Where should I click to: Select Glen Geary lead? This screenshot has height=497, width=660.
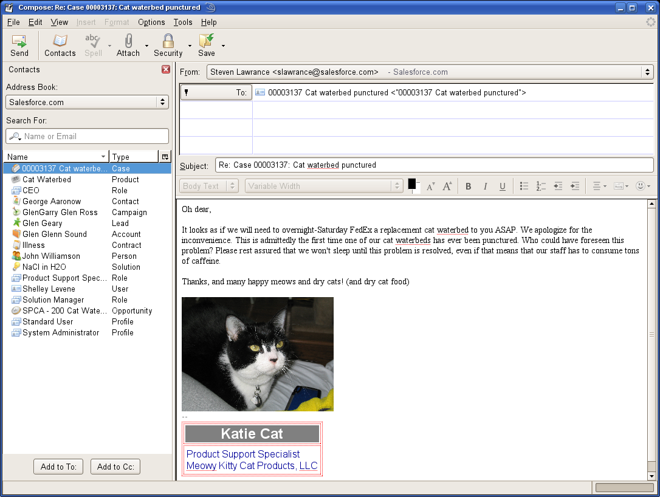point(88,223)
